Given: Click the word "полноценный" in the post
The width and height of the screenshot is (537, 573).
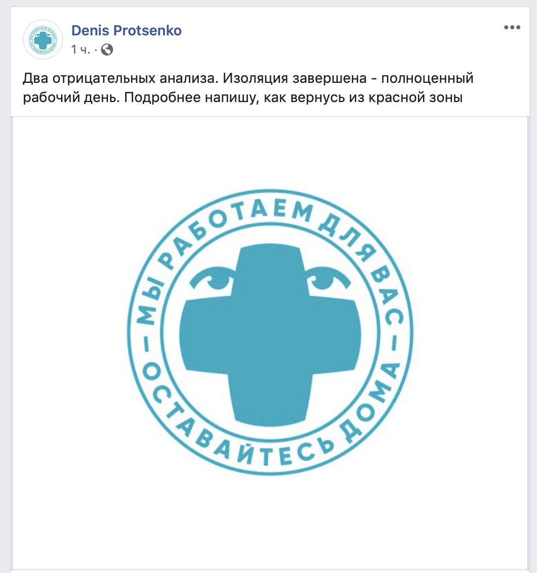Looking at the screenshot, I should click(427, 78).
